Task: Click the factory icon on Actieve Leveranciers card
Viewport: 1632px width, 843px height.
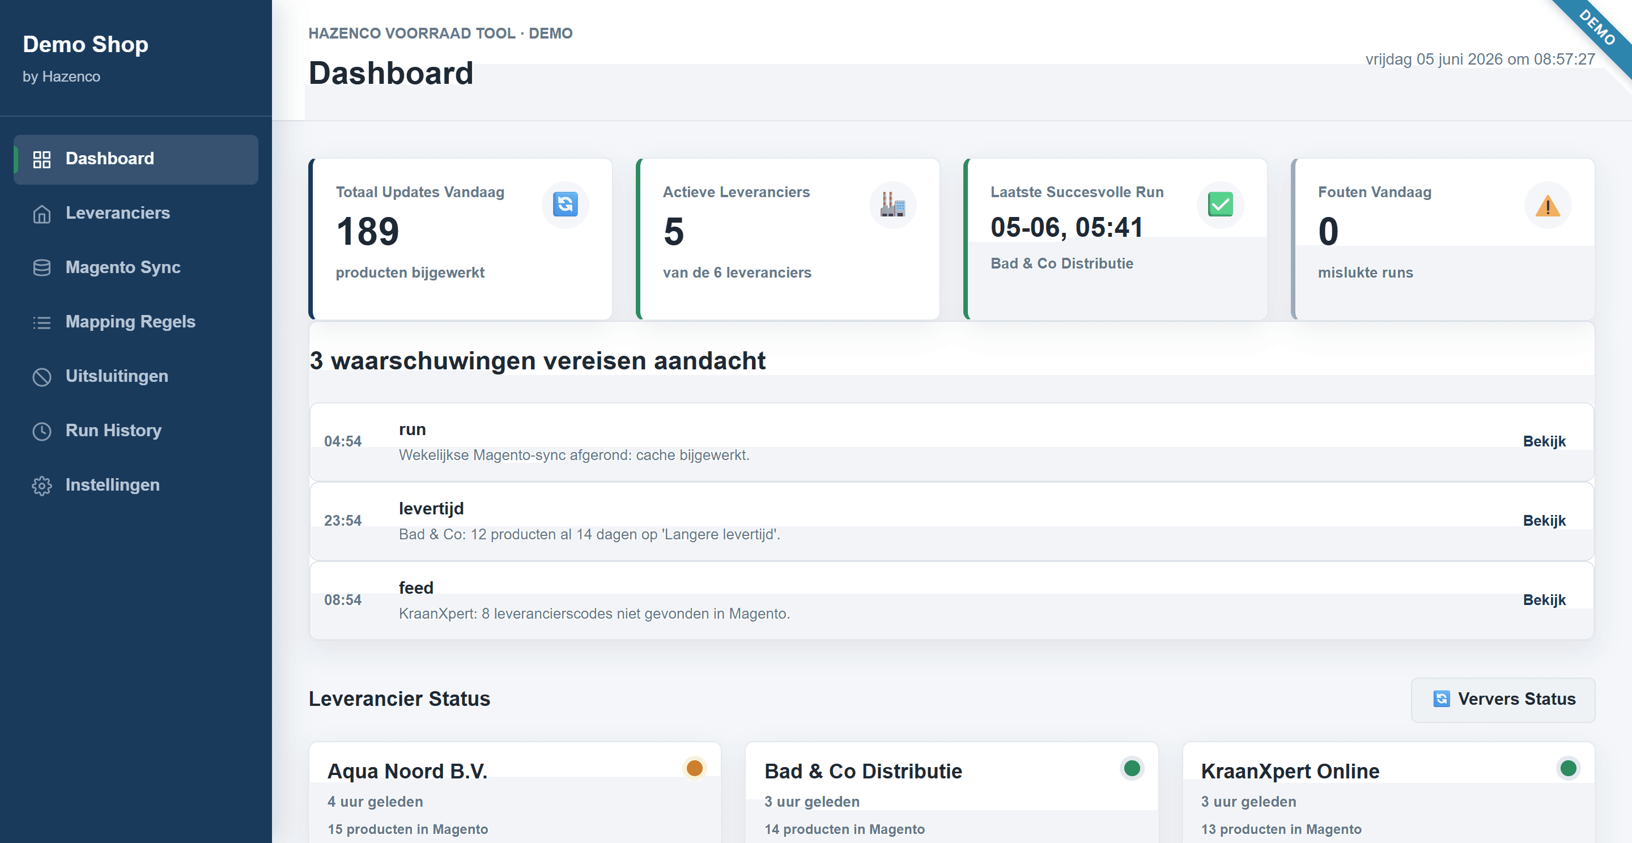Action: 892,205
